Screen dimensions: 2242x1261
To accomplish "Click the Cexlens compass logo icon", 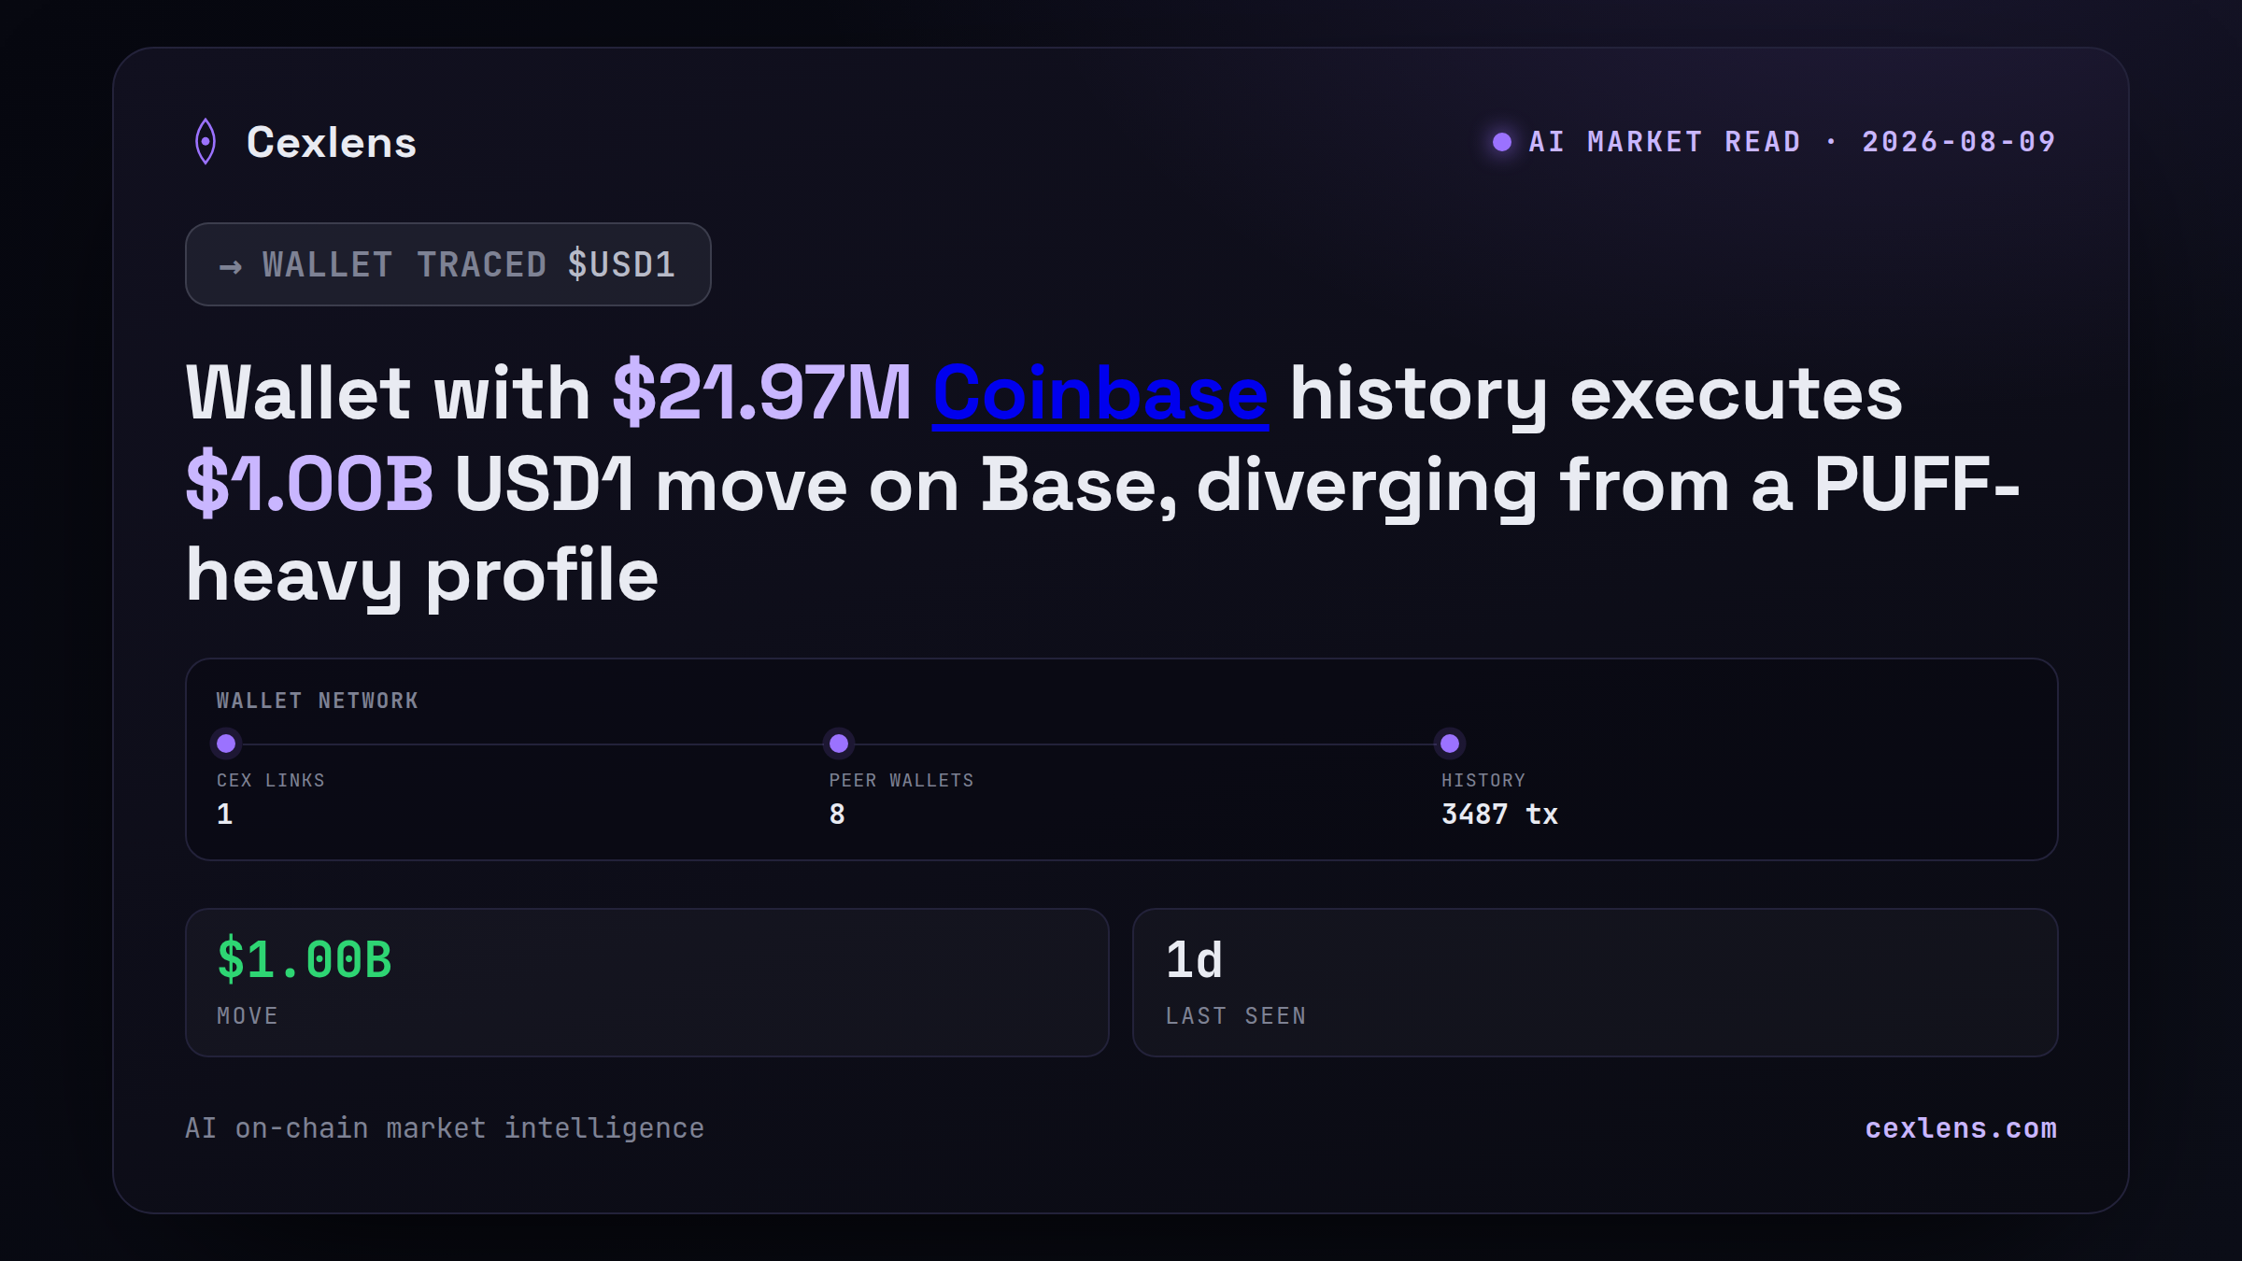I will 206,142.
